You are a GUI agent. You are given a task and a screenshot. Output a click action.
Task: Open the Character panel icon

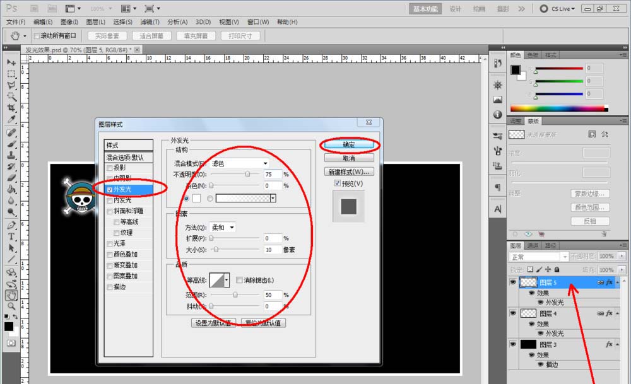point(498,209)
